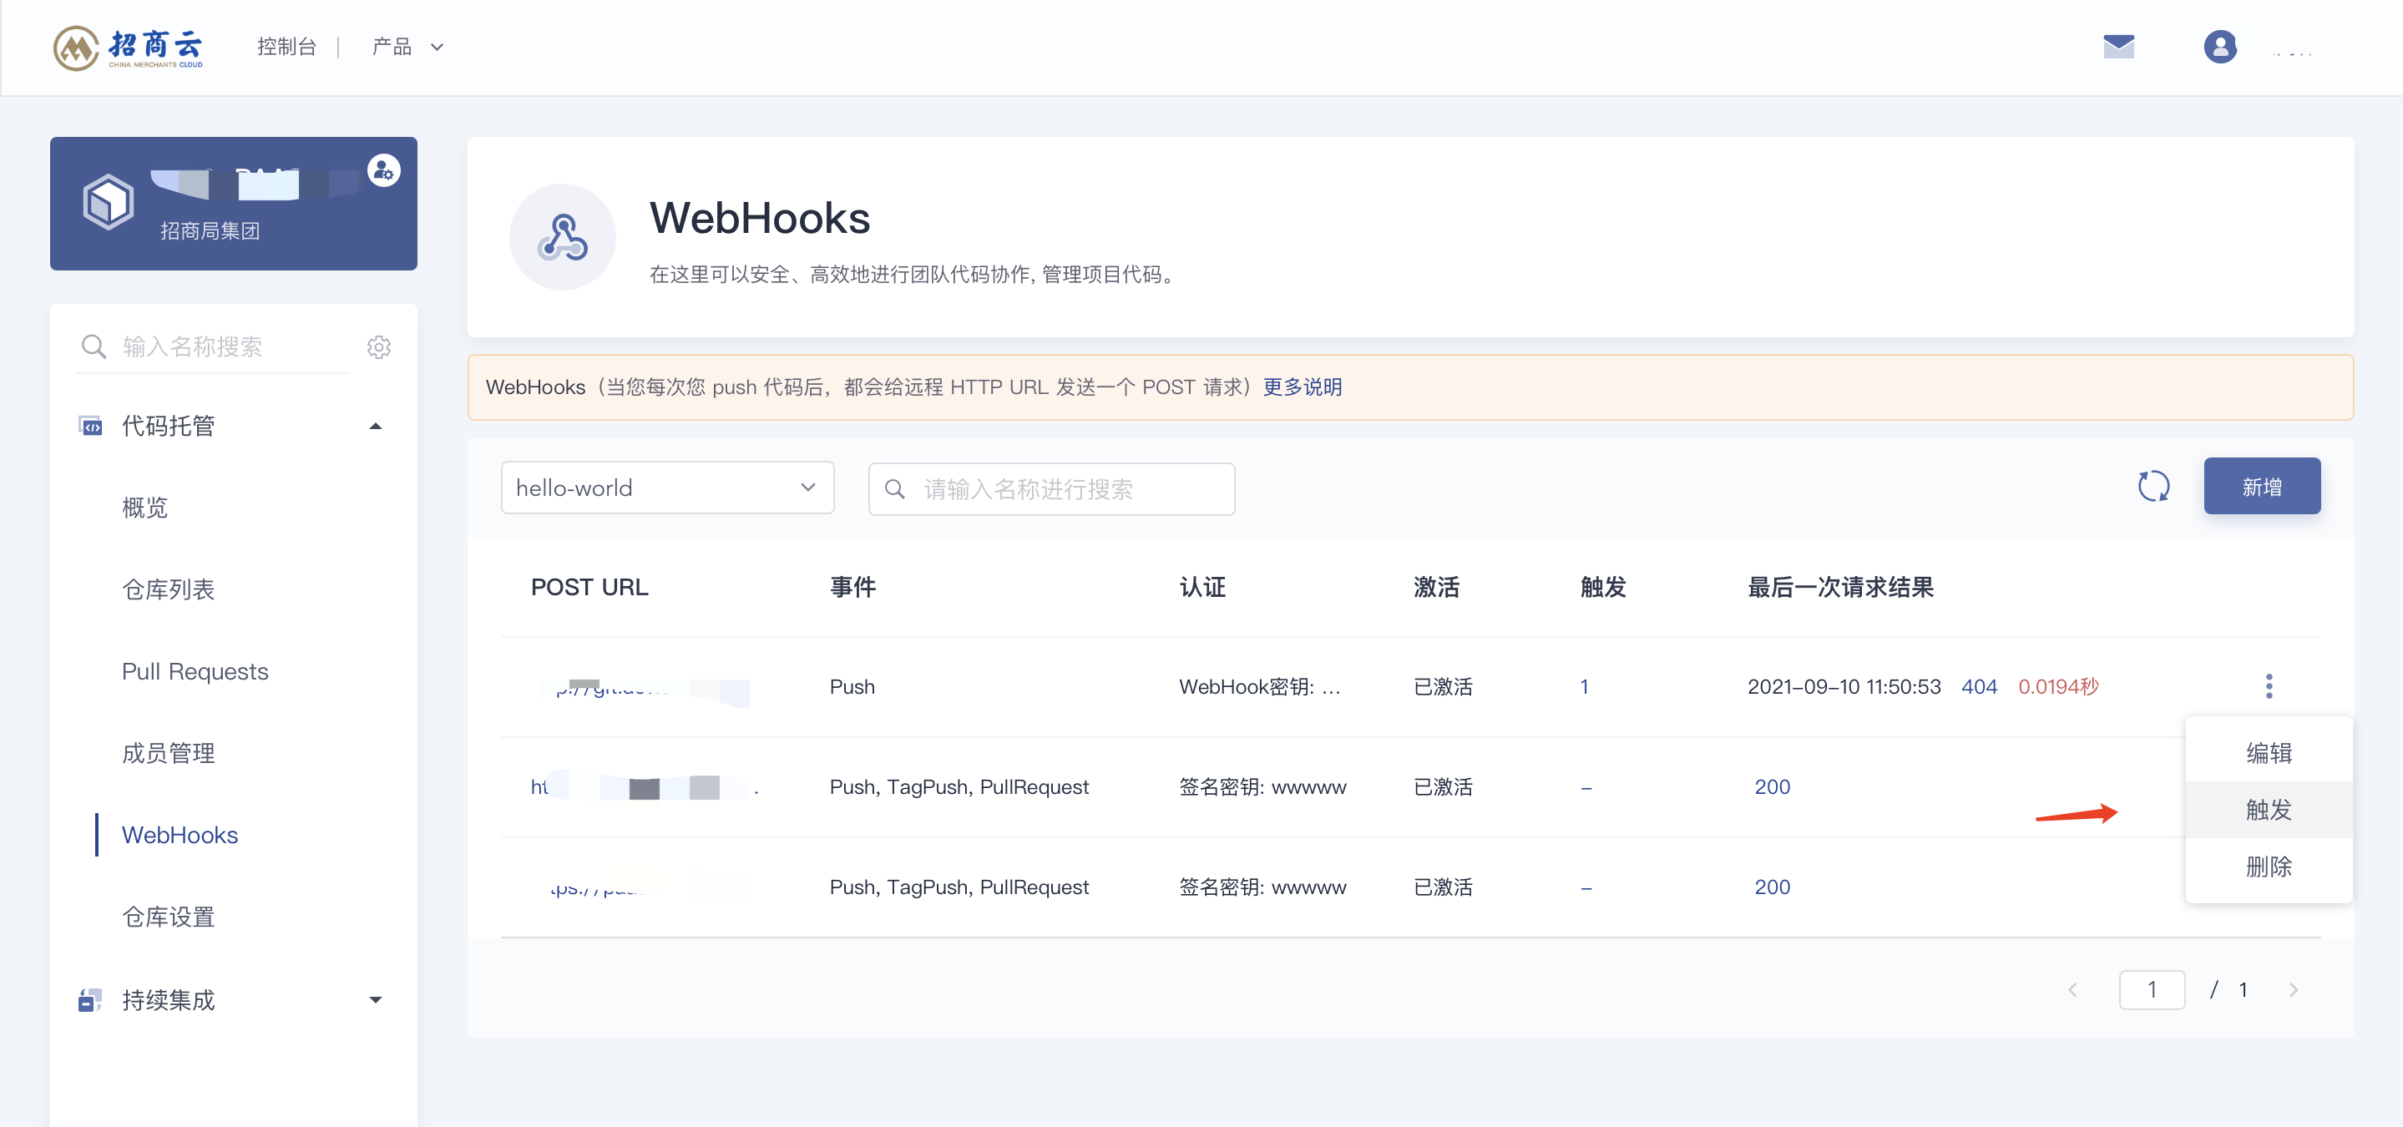Open 仓库设置 in the sidebar

pos(168,917)
